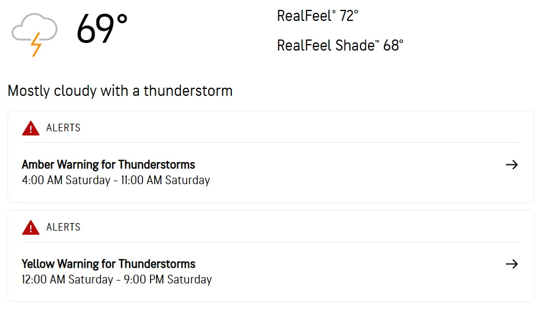Click the RealFeel 72° value

click(348, 16)
